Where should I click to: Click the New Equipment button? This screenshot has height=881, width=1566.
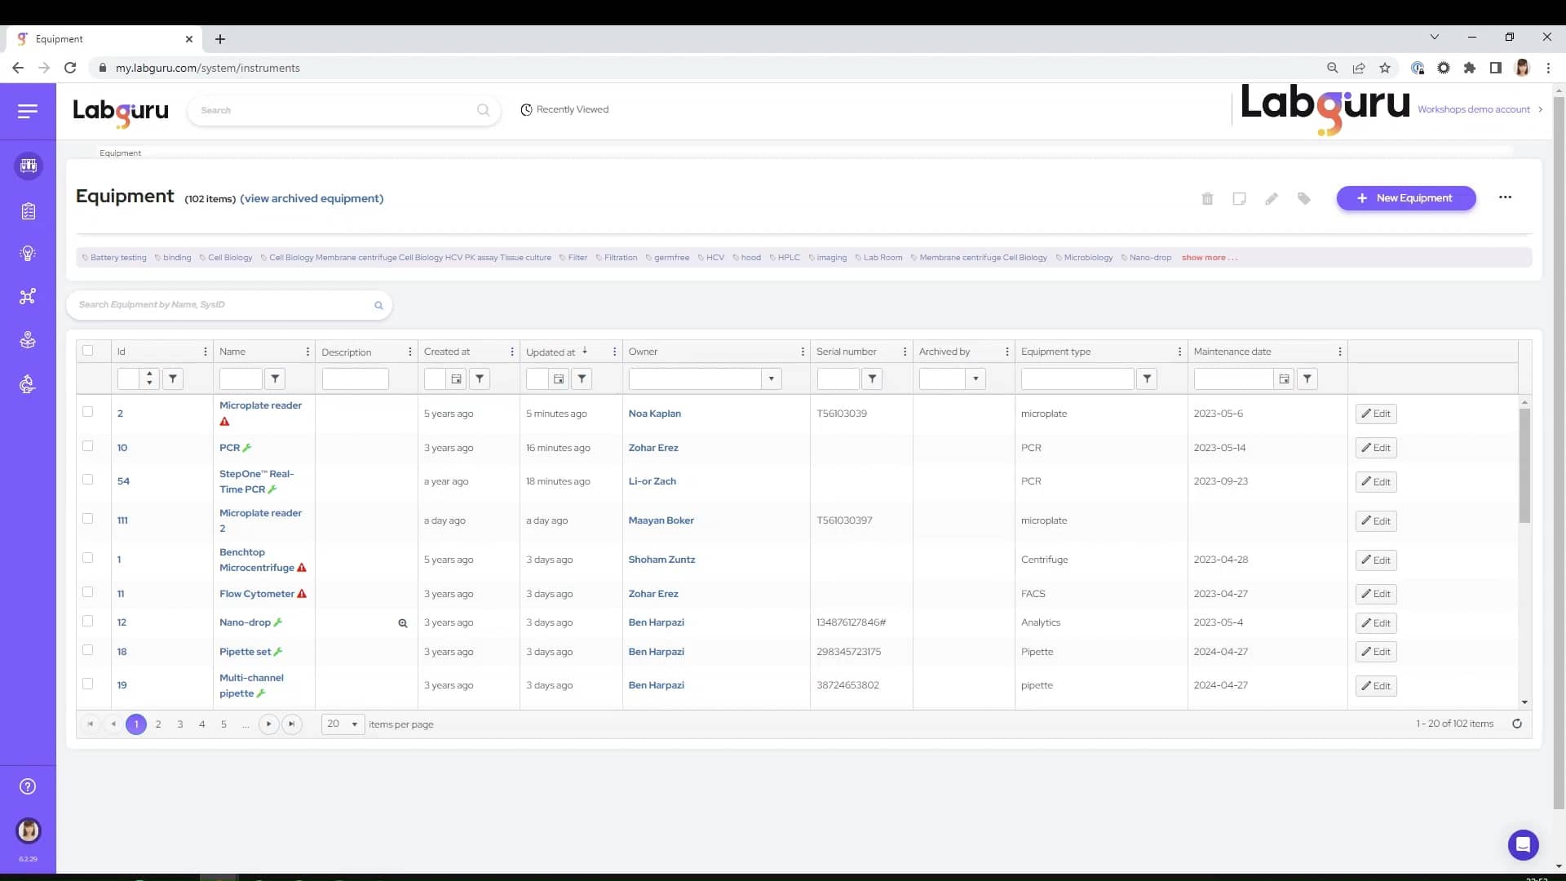(1405, 198)
